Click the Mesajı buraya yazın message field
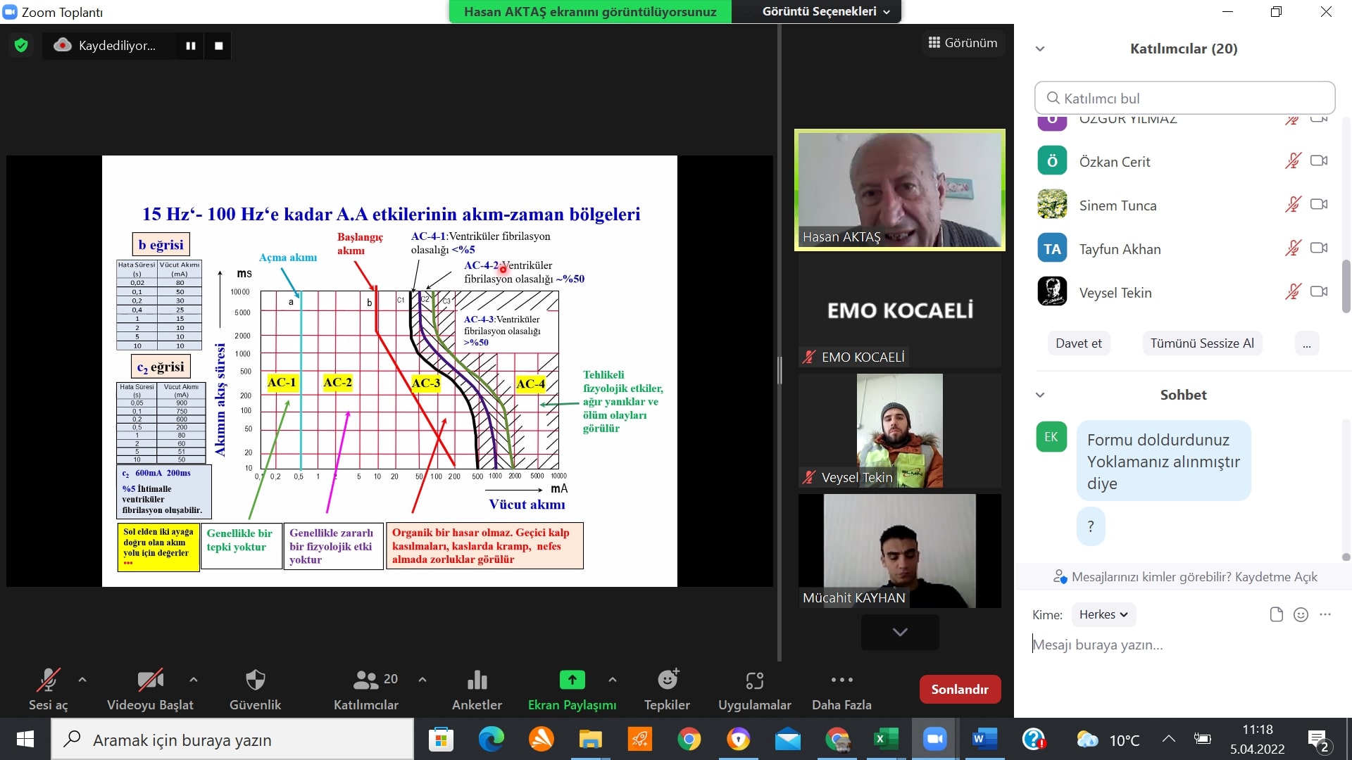Screen dimensions: 1352x760 point(1183,645)
